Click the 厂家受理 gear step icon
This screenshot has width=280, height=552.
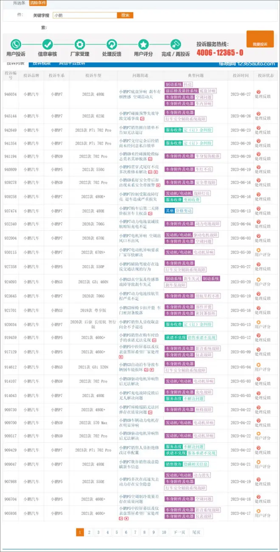[x=79, y=44]
